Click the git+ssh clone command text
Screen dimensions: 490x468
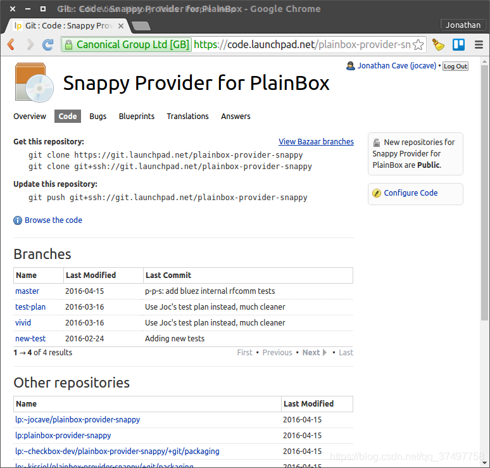(x=170, y=167)
